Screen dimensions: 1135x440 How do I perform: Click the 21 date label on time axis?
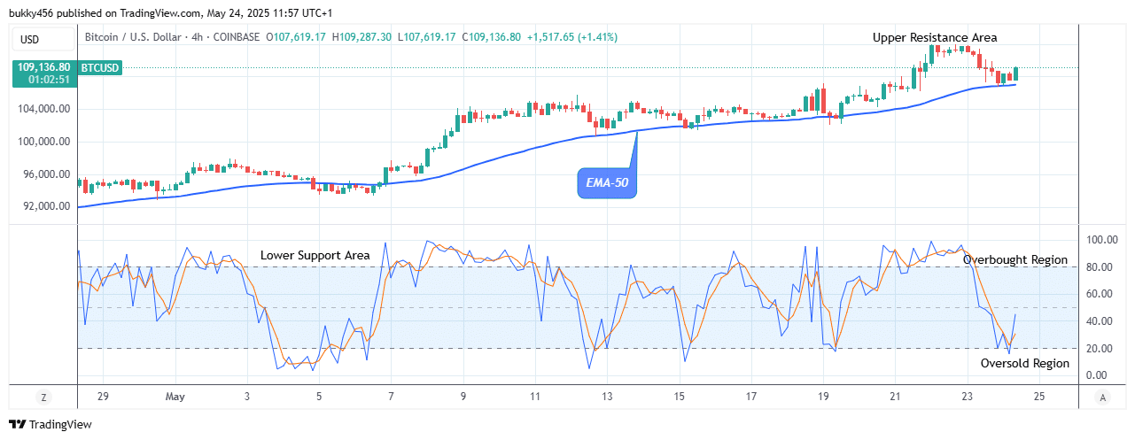[895, 396]
